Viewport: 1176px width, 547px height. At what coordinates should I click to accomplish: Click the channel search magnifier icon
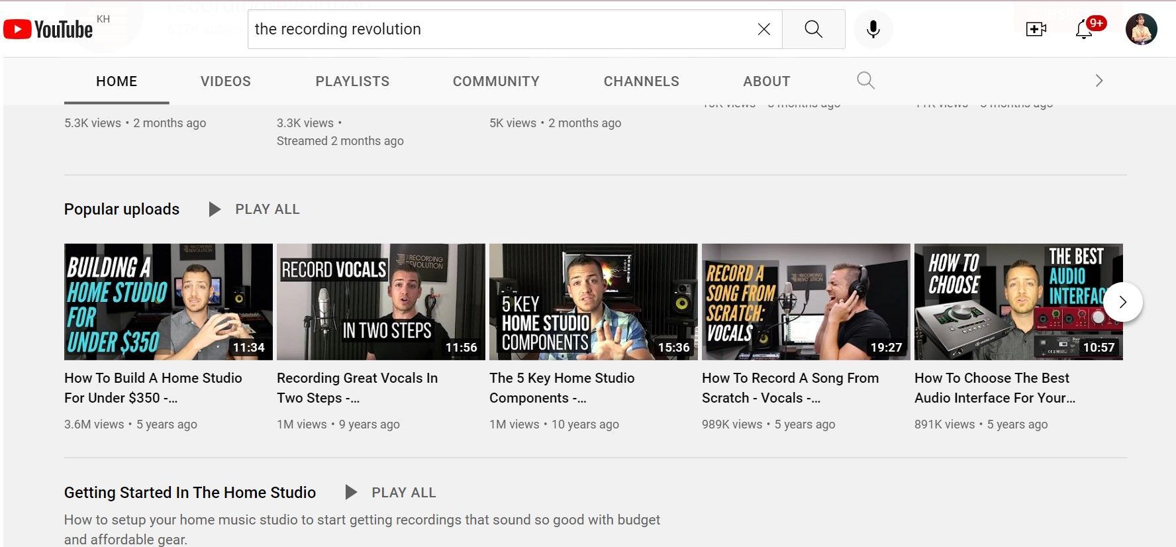pos(865,81)
